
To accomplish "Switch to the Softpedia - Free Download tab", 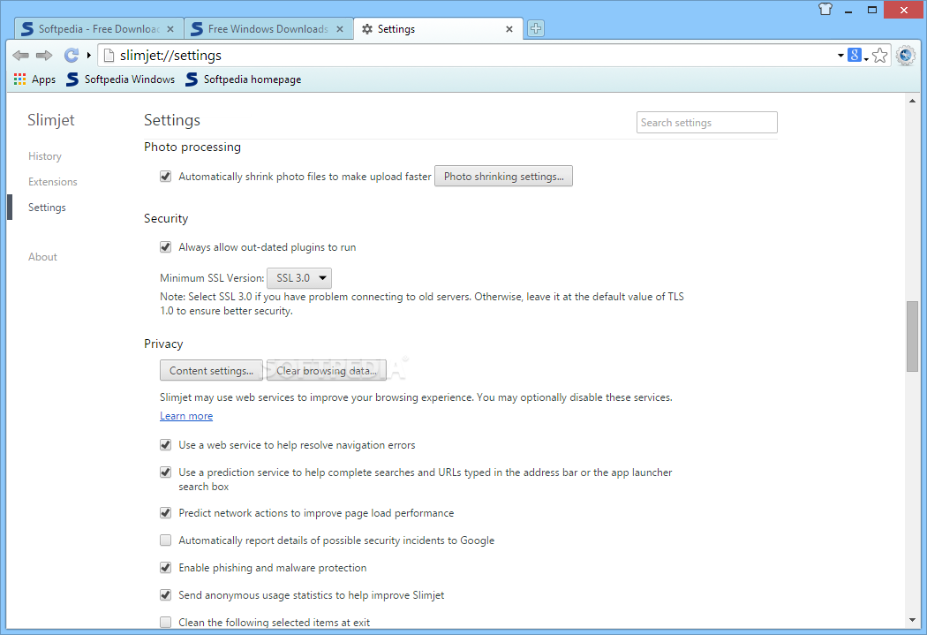I will click(99, 29).
